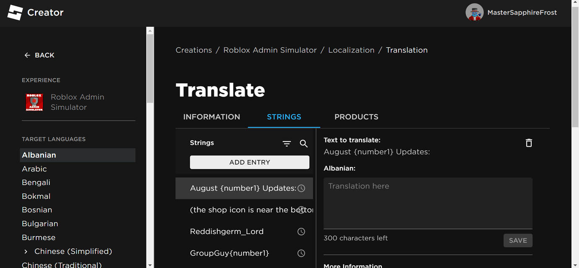Select the August {number1} Updates: string
Image resolution: width=579 pixels, height=268 pixels.
pyautogui.click(x=244, y=188)
